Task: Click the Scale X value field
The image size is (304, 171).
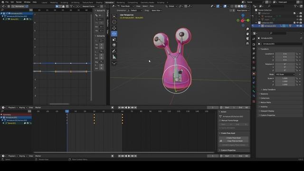Action: [x=285, y=78]
